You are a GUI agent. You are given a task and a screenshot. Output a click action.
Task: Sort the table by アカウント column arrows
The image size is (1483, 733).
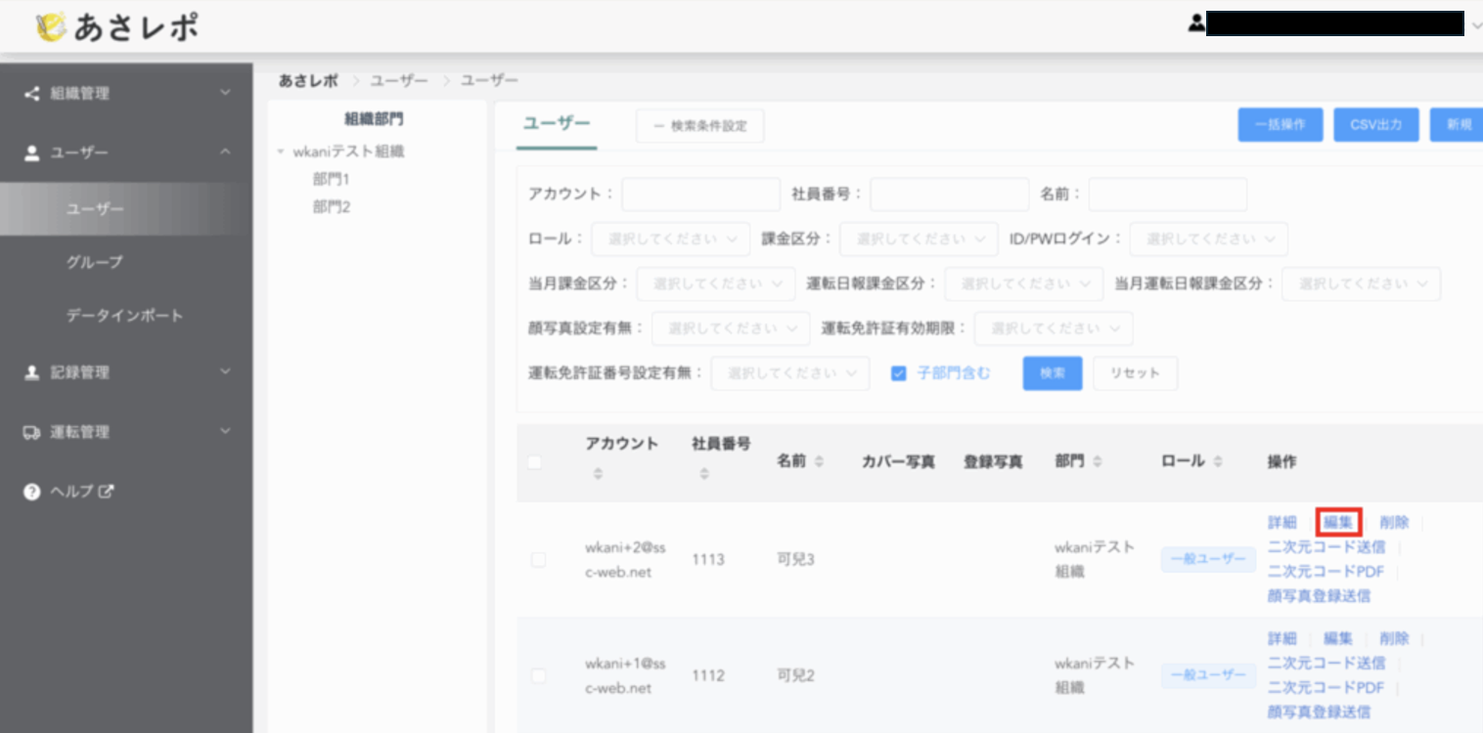click(x=598, y=473)
